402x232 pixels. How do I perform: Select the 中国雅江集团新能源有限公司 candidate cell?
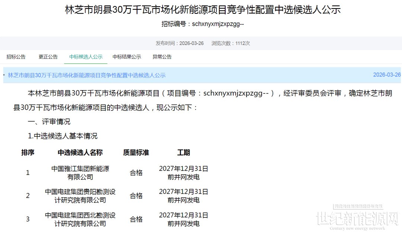80,173
